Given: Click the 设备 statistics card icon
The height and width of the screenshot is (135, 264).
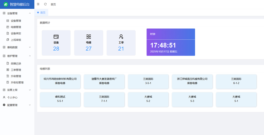Looking at the screenshot, I should pyautogui.click(x=56, y=36).
